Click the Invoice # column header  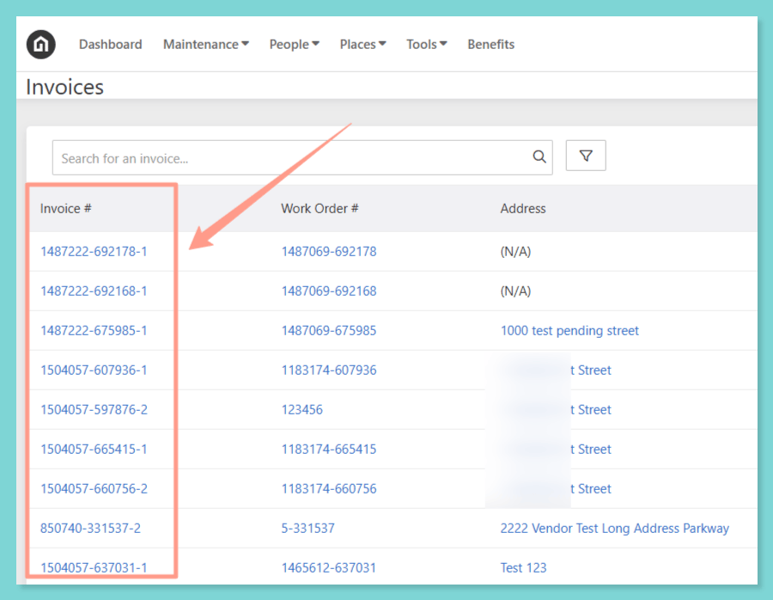(65, 209)
